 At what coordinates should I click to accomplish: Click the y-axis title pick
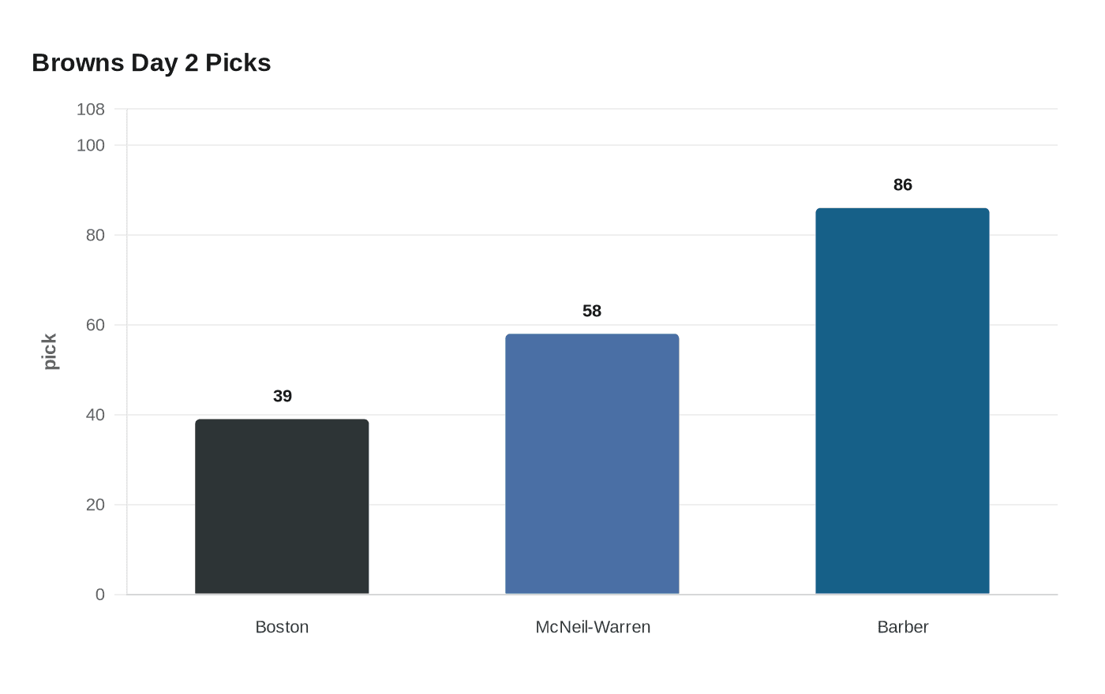[x=50, y=352]
